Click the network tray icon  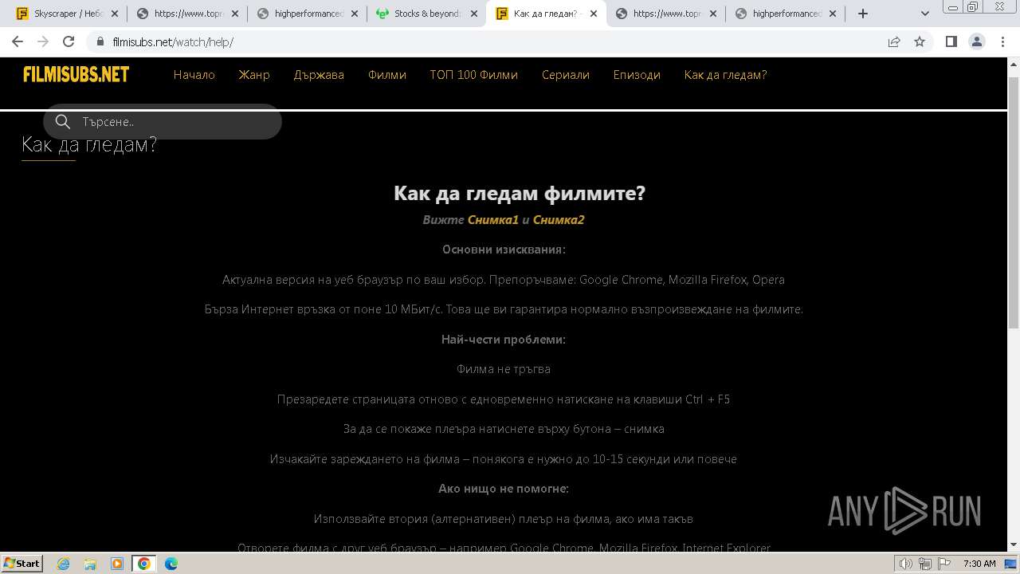tap(925, 564)
